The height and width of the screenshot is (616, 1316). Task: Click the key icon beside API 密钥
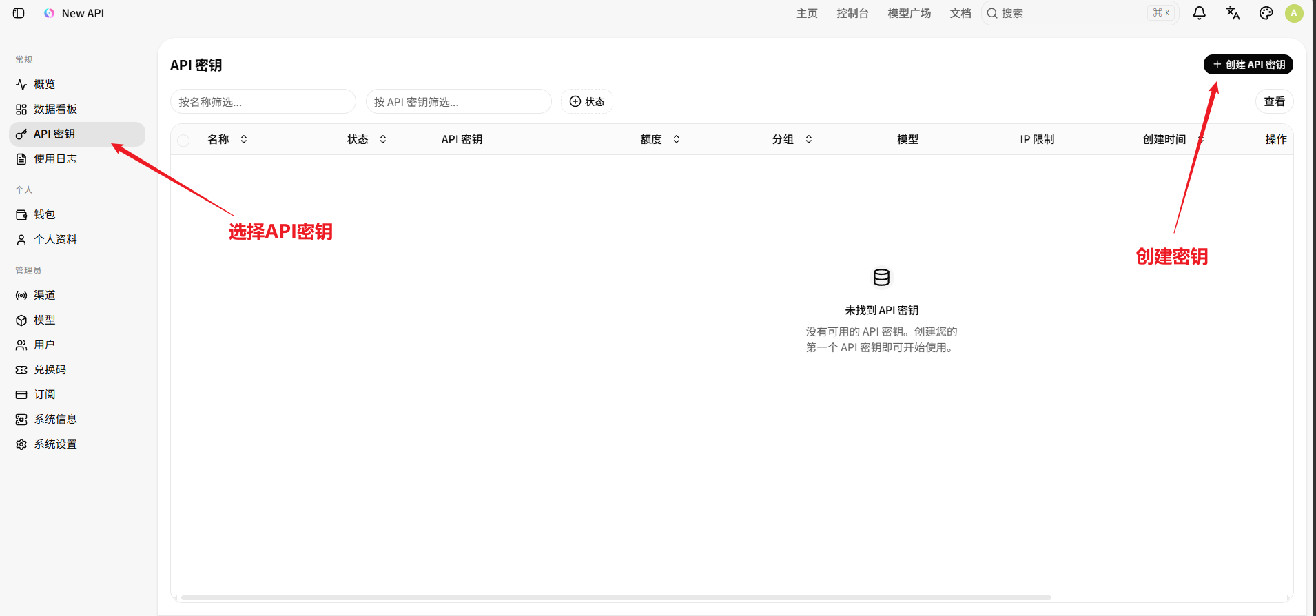click(x=21, y=134)
